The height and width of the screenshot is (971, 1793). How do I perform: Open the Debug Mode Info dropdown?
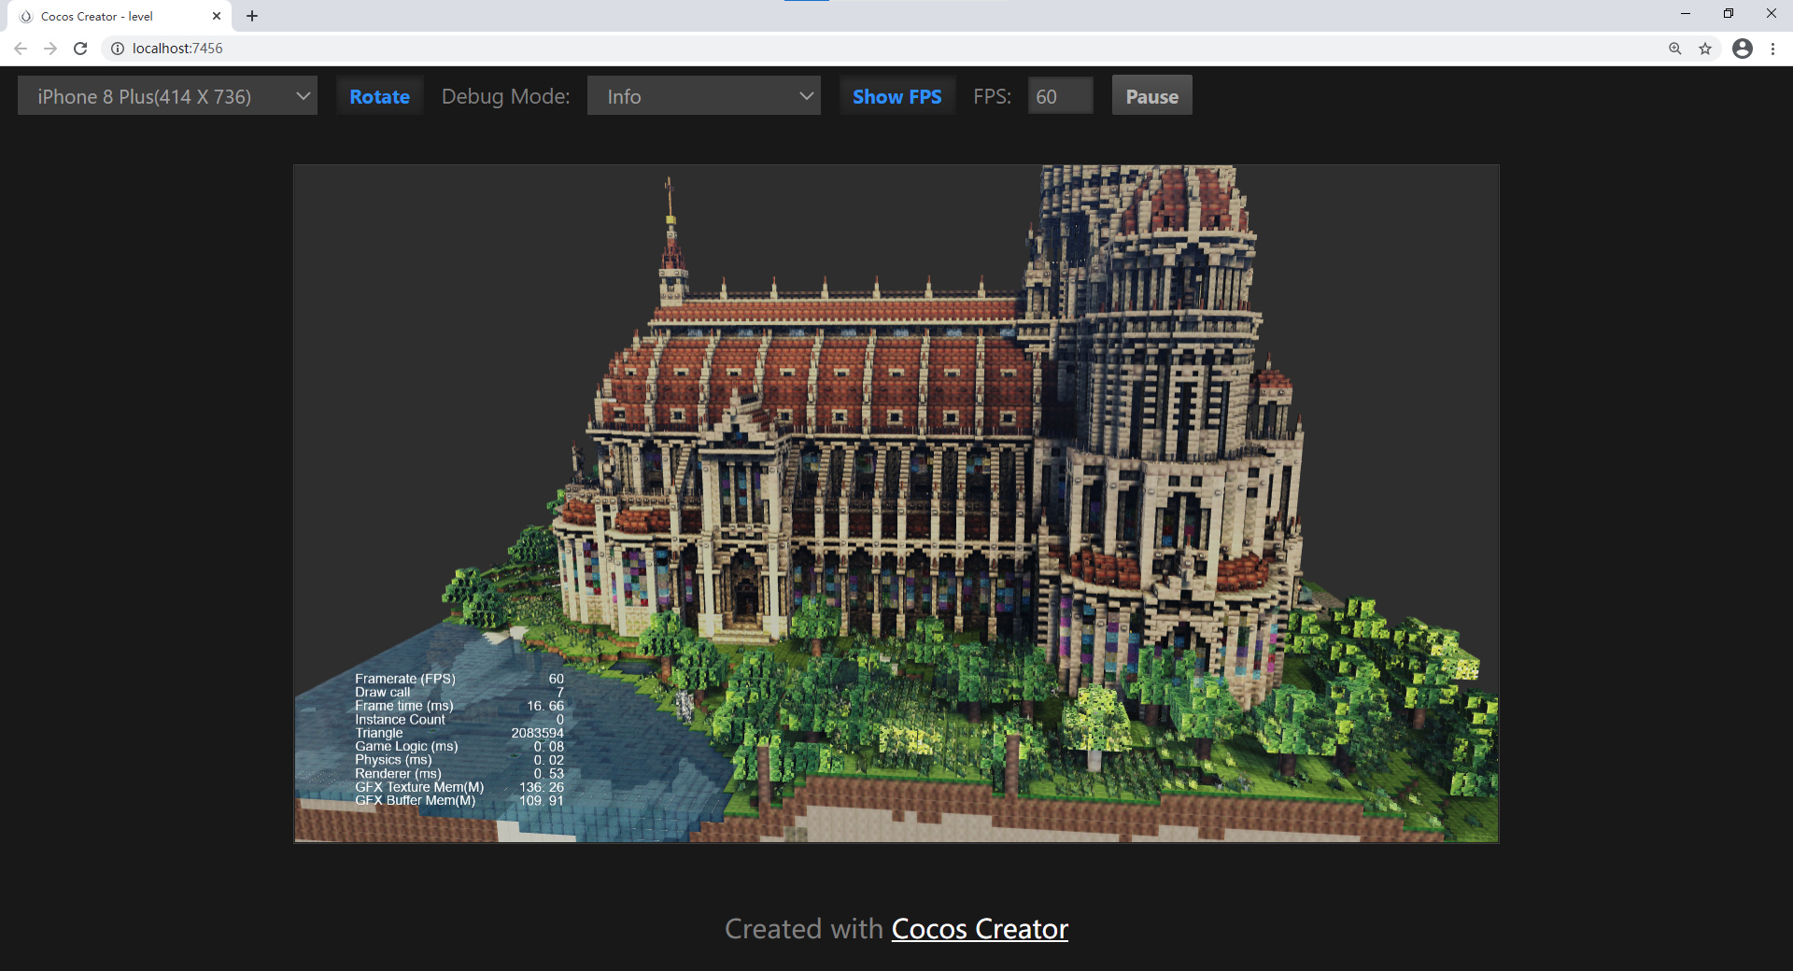[704, 95]
